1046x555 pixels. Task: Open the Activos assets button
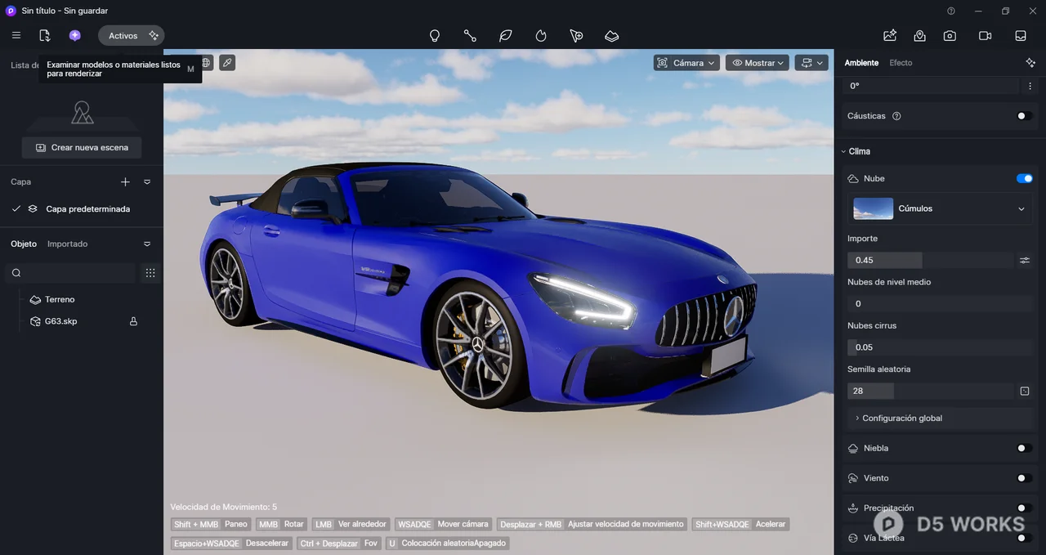131,35
